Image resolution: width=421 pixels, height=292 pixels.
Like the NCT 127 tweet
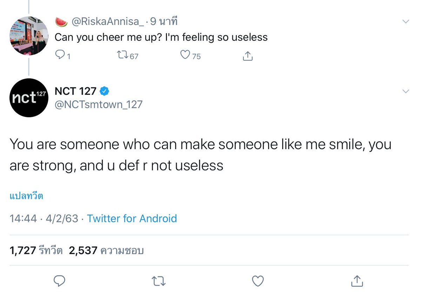[x=258, y=280]
